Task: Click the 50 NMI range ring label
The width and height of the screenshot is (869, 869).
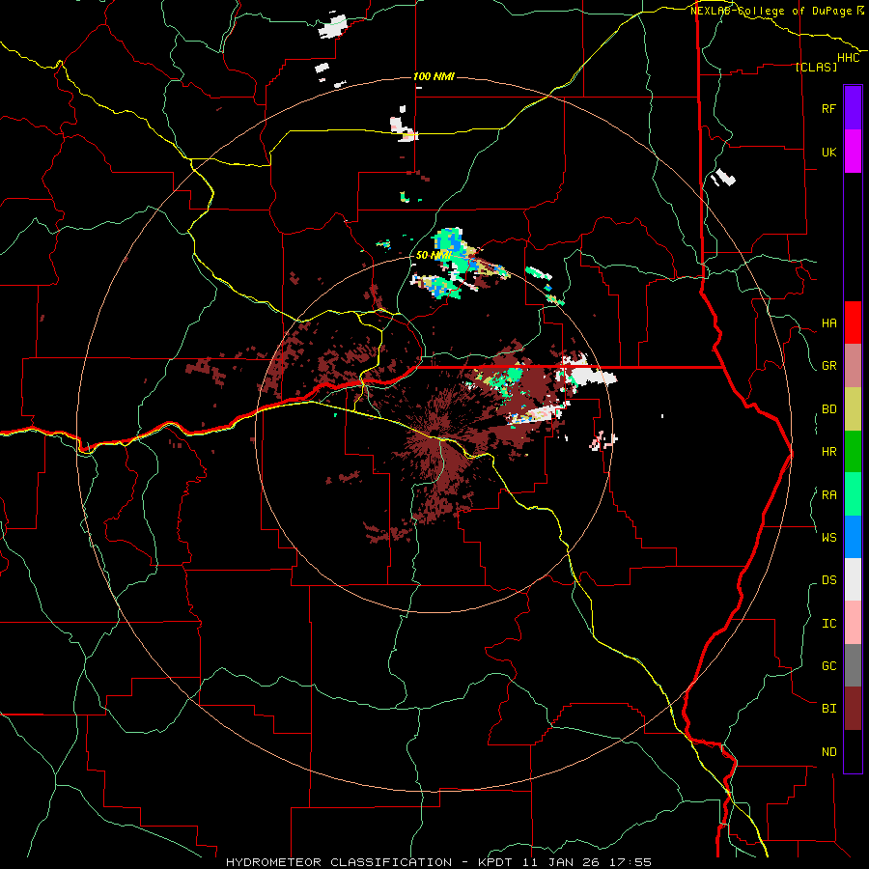Action: click(x=433, y=256)
